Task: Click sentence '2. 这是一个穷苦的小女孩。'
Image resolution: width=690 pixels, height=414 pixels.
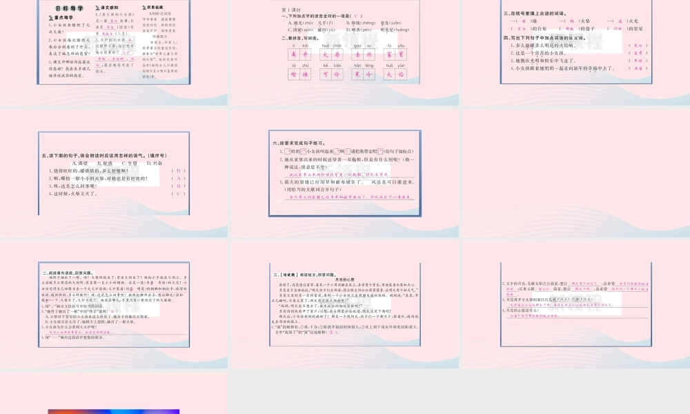Action: coord(538,53)
